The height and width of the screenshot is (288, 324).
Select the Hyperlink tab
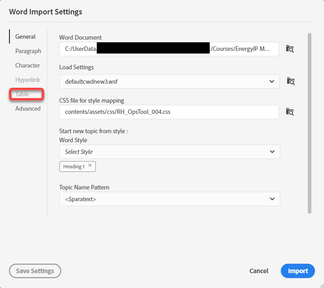coord(28,80)
